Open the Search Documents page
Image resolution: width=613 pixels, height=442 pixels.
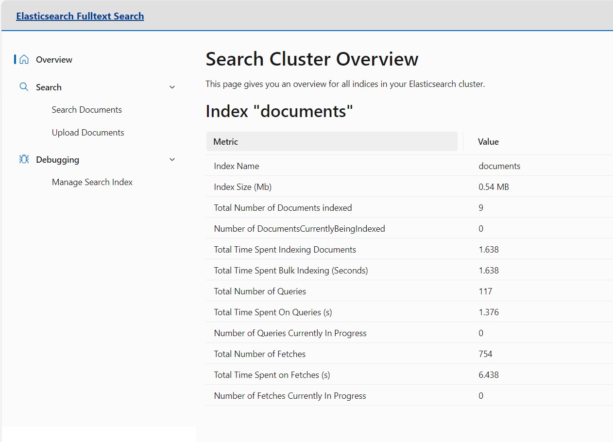[87, 110]
